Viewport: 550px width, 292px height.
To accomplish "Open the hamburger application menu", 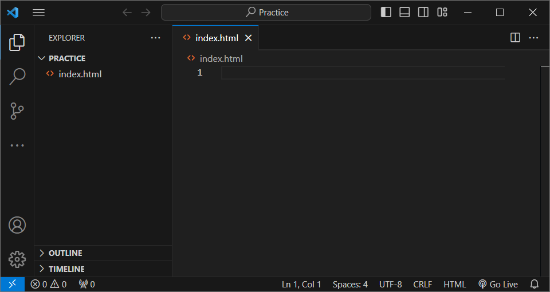I will pos(38,12).
